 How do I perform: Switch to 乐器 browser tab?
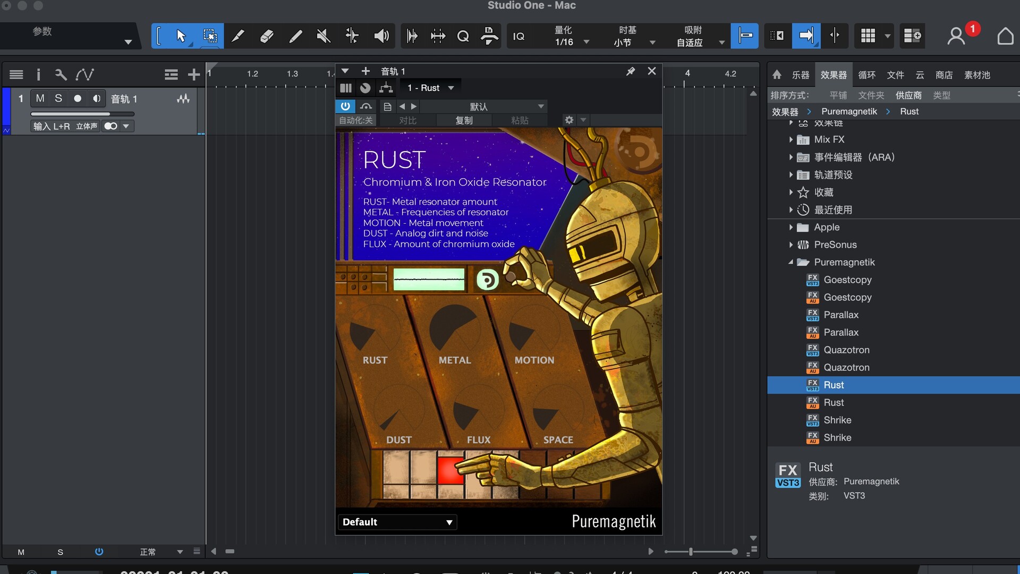tap(801, 75)
